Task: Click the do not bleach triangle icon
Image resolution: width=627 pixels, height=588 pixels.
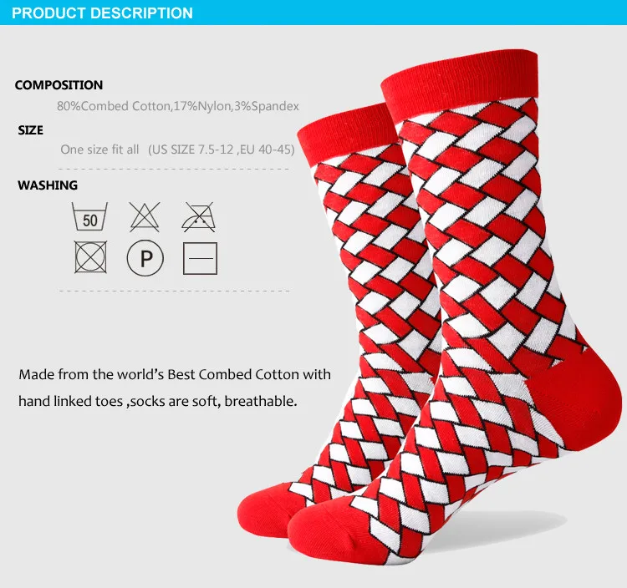Action: point(145,217)
